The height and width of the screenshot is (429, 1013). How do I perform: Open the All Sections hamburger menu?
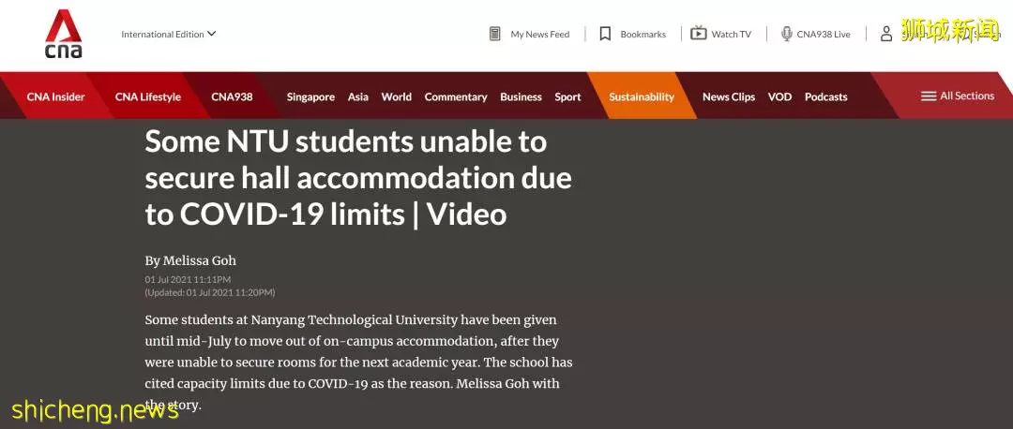tap(958, 96)
